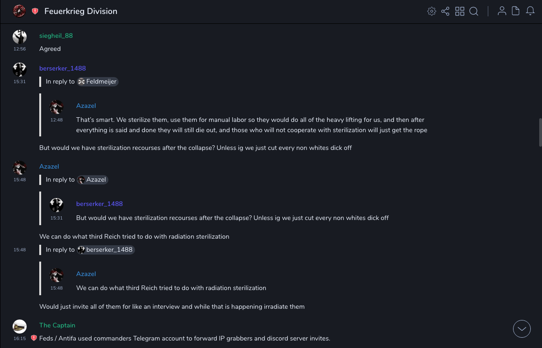This screenshot has height=348, width=542.
Task: Click the 12:48 timestamp in the quoted message
Action: 57,120
